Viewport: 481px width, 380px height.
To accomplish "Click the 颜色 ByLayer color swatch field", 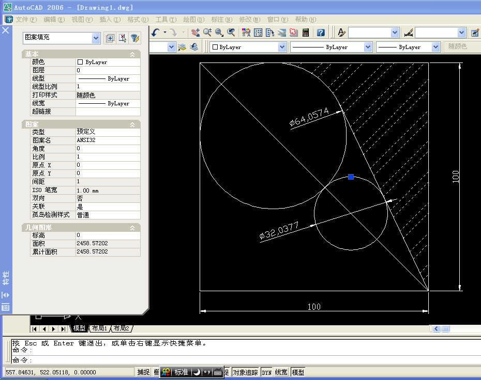I will tap(108, 62).
